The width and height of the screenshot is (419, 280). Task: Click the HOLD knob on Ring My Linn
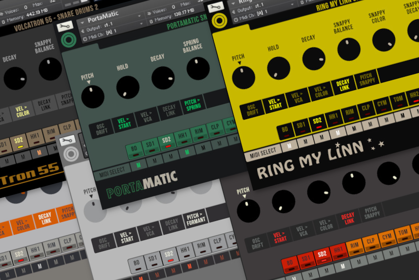click(279, 68)
